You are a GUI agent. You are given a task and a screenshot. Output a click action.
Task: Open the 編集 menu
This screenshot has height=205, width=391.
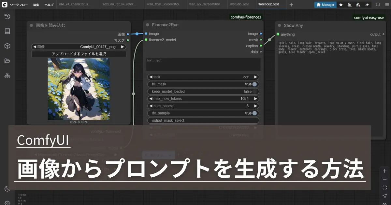[x=36, y=5]
